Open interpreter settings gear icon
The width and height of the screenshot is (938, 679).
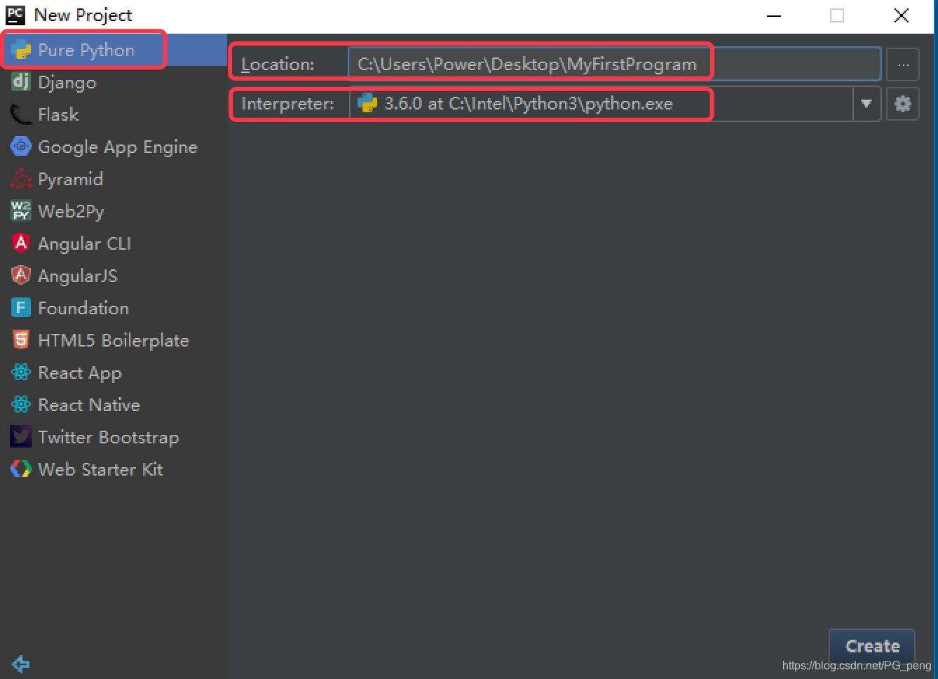pyautogui.click(x=903, y=104)
